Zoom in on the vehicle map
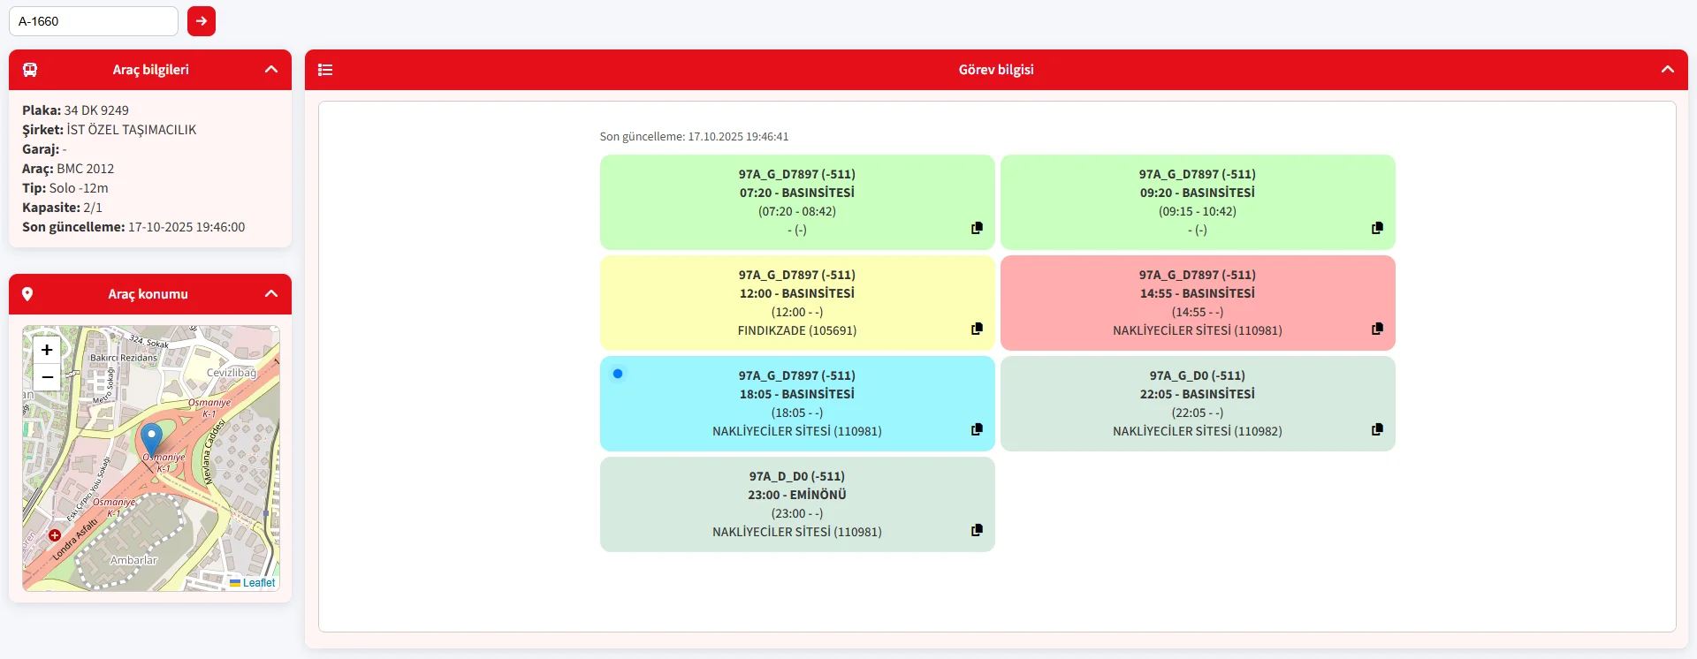This screenshot has width=1697, height=659. (47, 350)
